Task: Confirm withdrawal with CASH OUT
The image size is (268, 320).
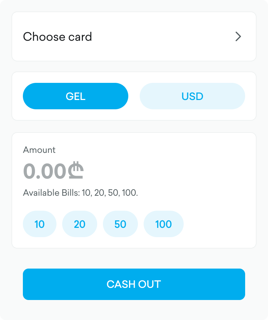Action: point(134,284)
